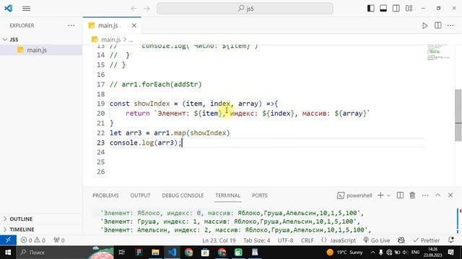462x259 pixels.
Task: Open the Windows notification center
Action: coord(450,253)
